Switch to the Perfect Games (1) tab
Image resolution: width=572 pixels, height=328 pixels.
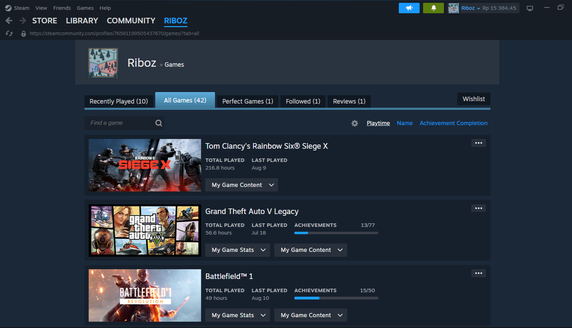pyautogui.click(x=248, y=101)
